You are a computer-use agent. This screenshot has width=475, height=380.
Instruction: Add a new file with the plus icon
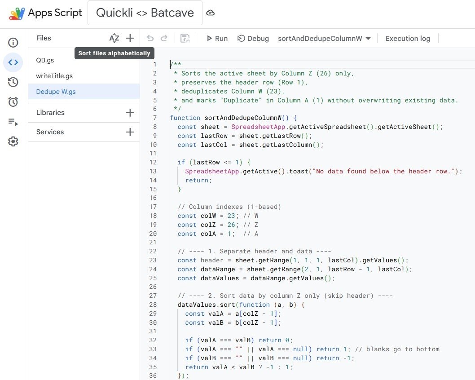coord(130,38)
